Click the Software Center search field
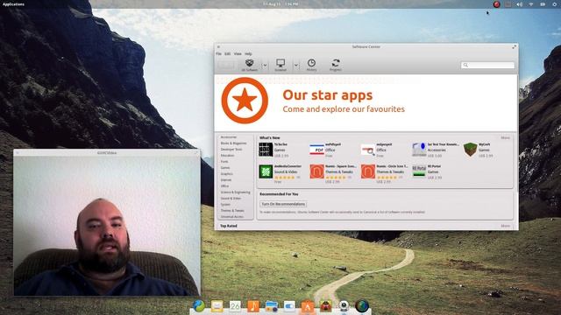The image size is (561, 315). click(x=487, y=65)
